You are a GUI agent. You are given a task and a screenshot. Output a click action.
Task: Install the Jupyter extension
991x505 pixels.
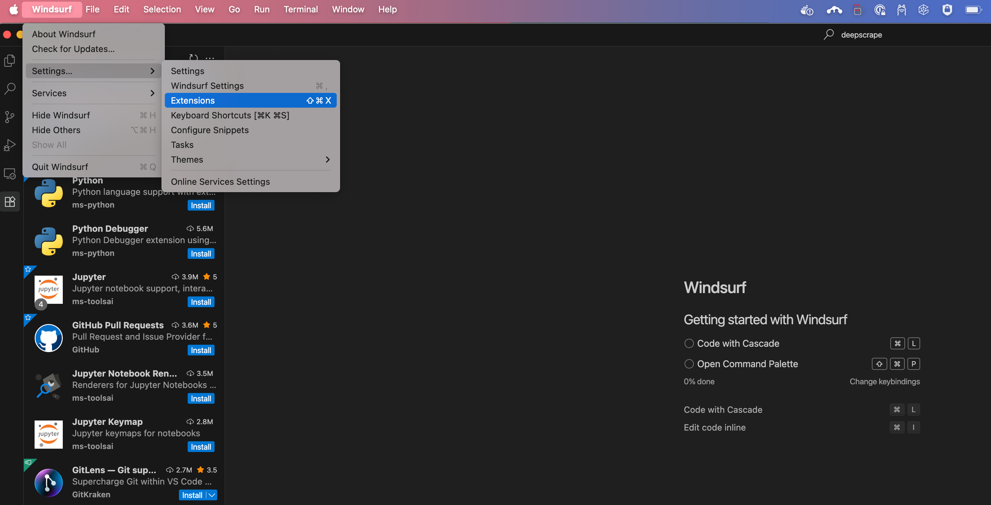pos(200,302)
